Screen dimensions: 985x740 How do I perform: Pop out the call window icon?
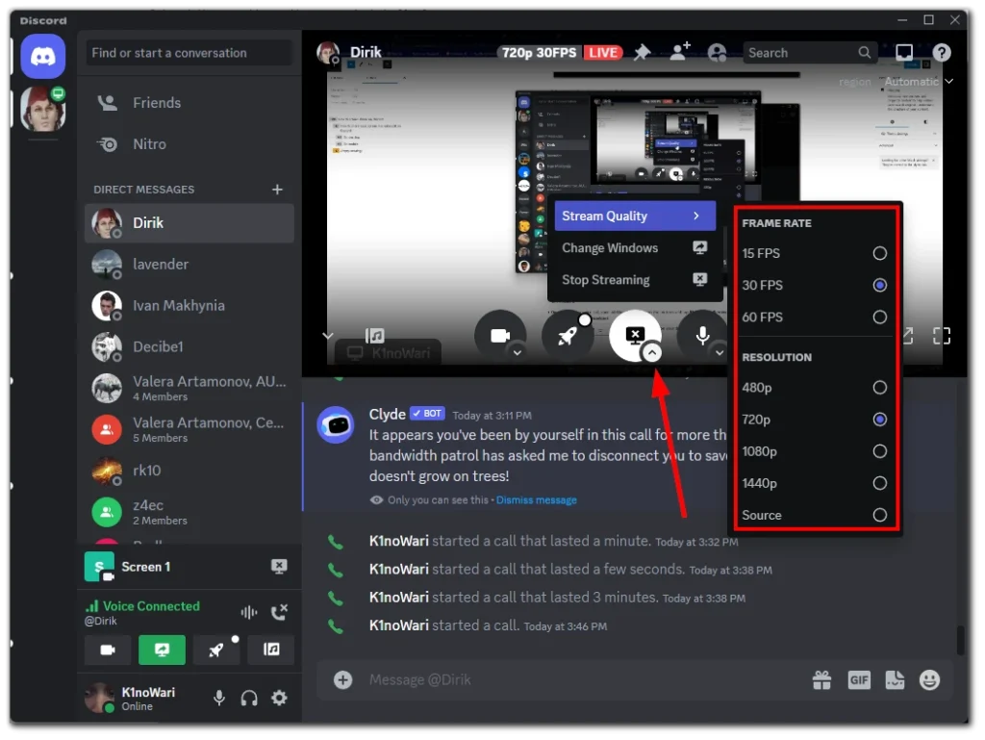pos(908,336)
